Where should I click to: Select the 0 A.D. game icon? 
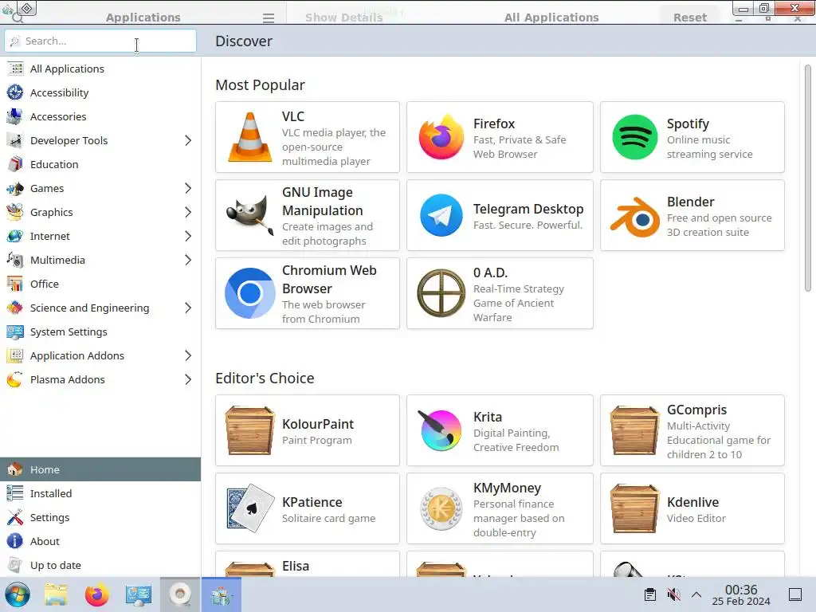click(441, 293)
